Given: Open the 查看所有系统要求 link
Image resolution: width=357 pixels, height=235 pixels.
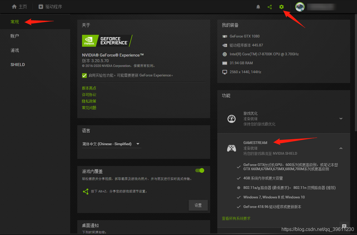Looking at the screenshot, I should tap(236, 218).
